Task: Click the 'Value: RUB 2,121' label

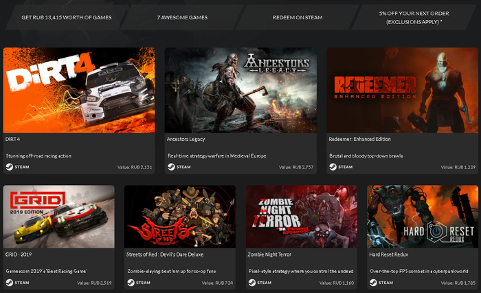Action: pyautogui.click(x=135, y=167)
